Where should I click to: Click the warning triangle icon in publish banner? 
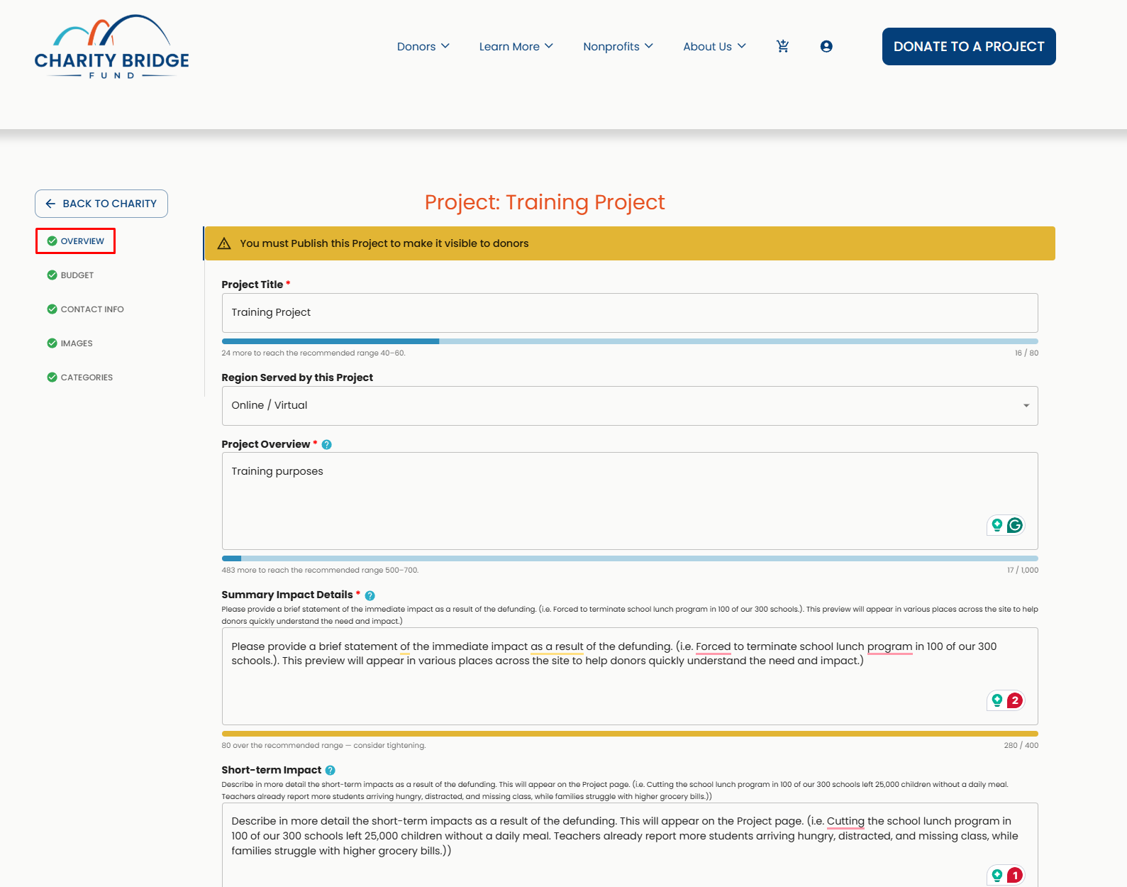pos(224,243)
